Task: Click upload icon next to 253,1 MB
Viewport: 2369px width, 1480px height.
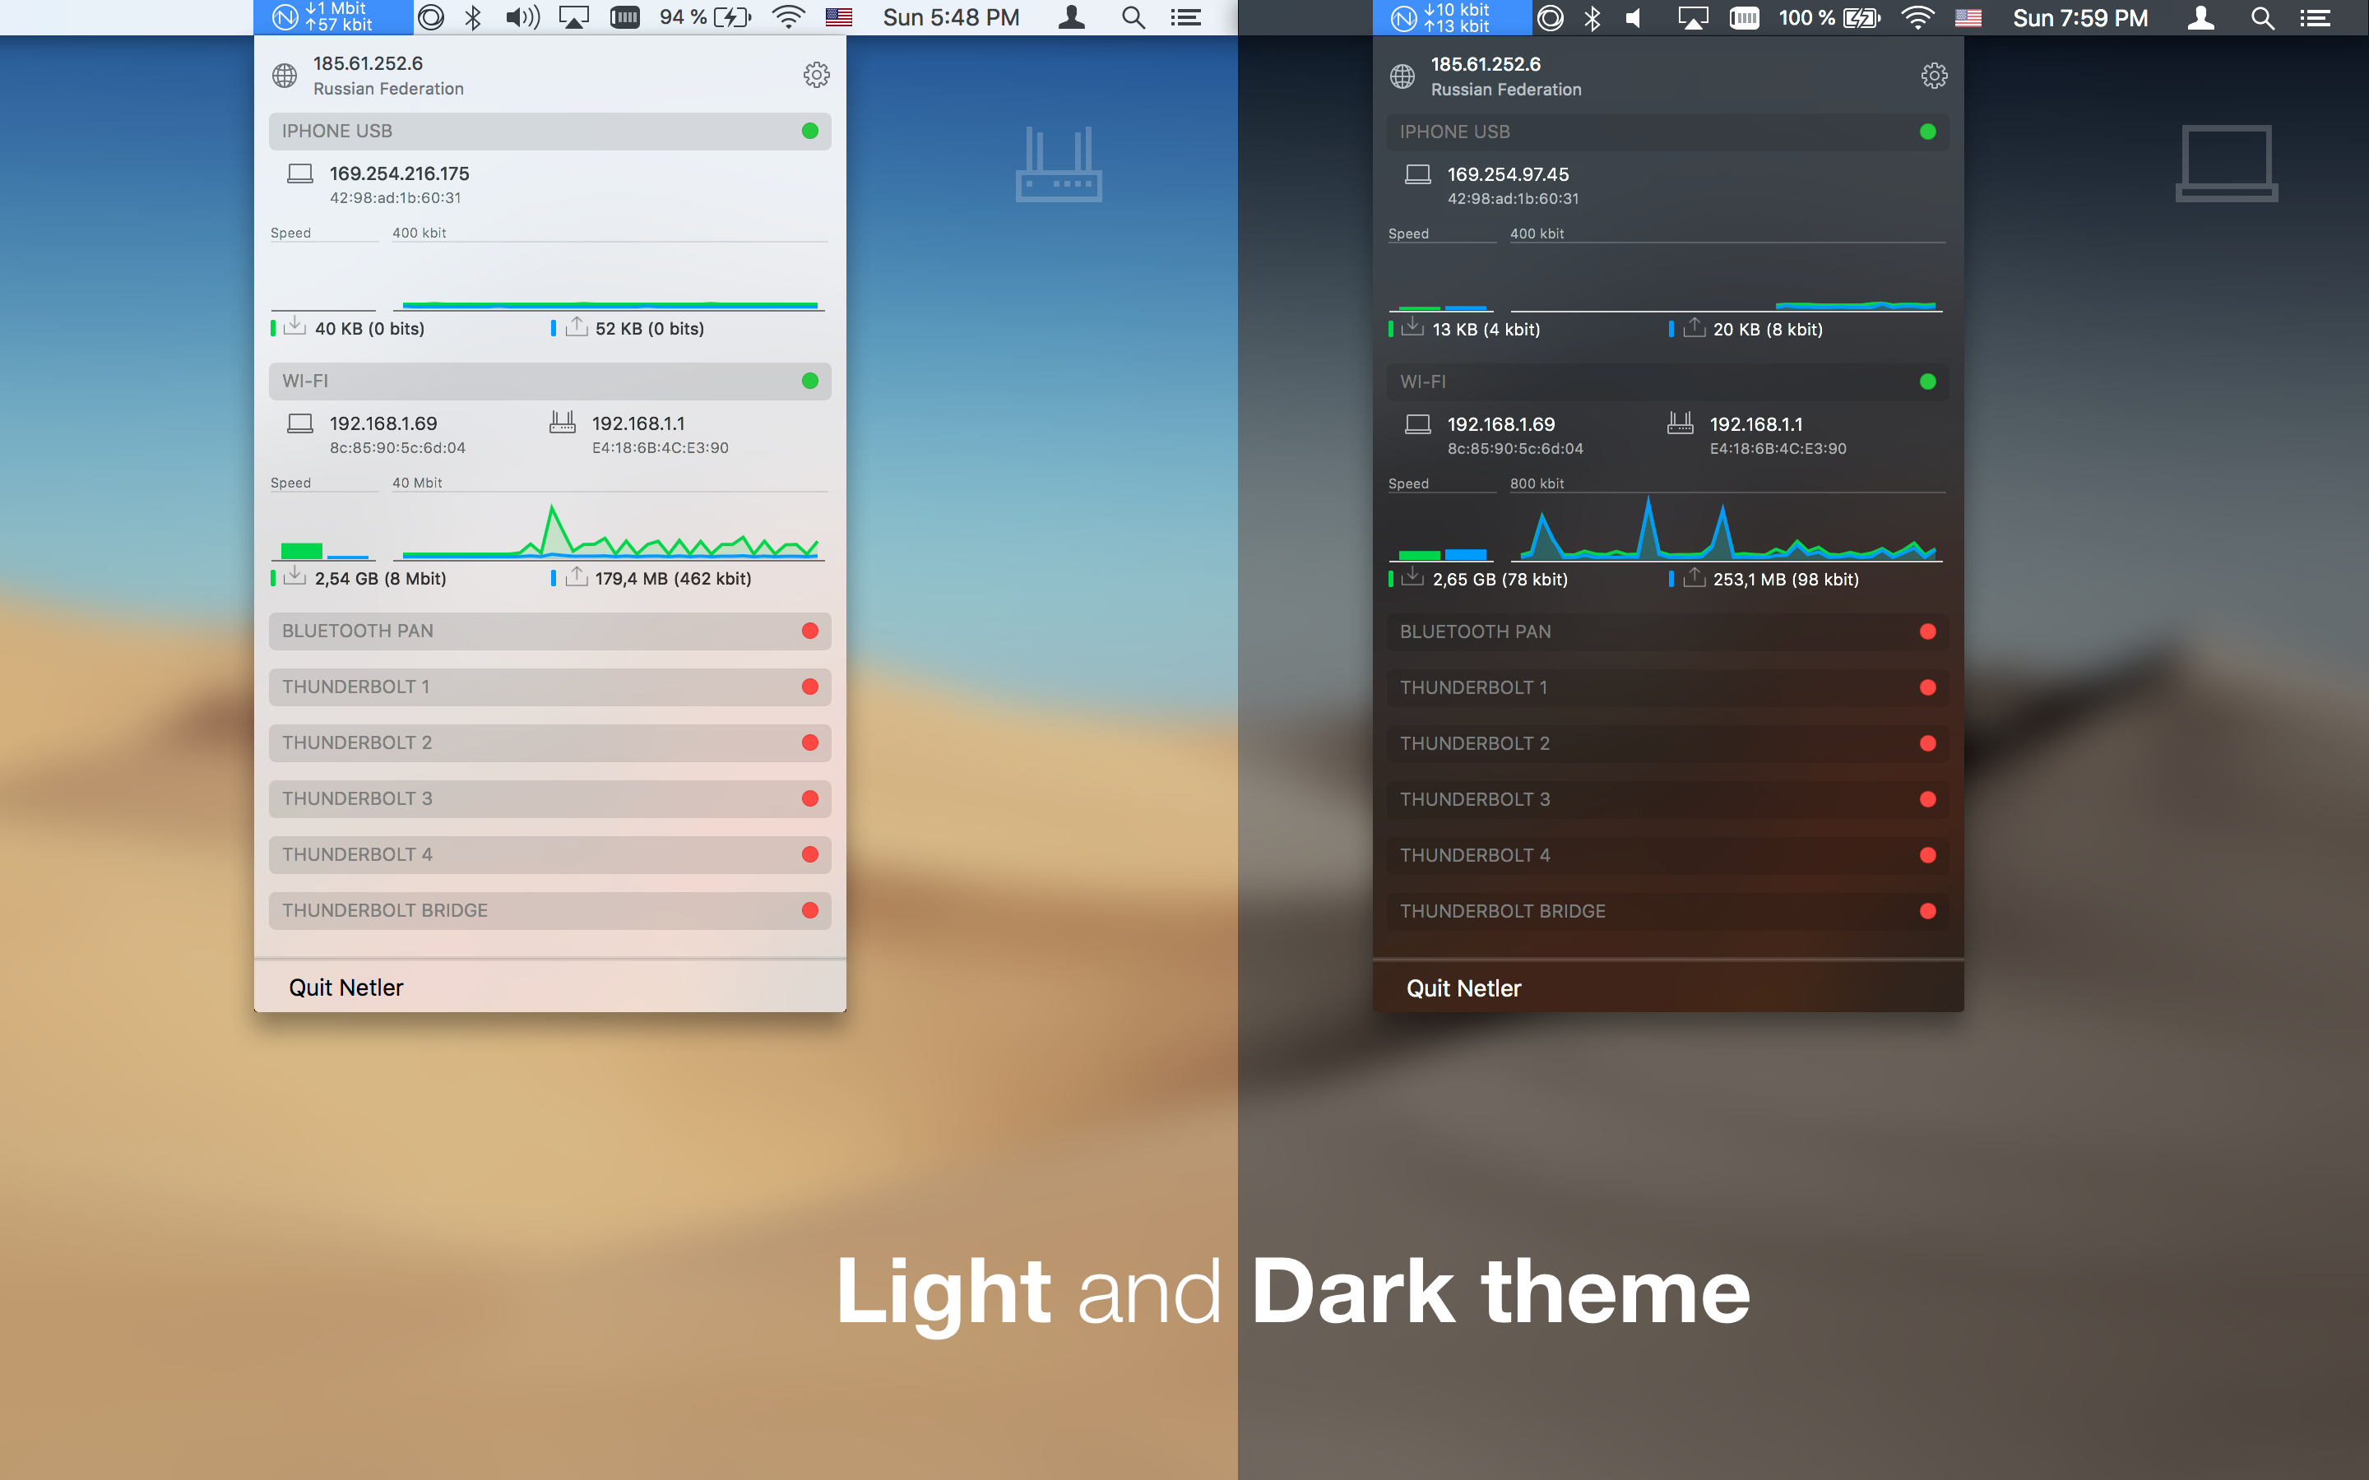Action: click(x=1694, y=576)
